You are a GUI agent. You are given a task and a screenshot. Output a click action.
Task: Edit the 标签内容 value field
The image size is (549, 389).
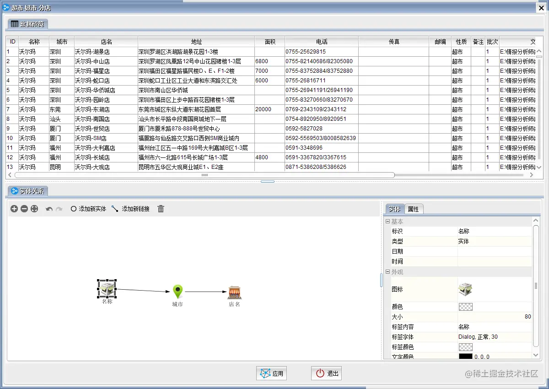point(495,327)
